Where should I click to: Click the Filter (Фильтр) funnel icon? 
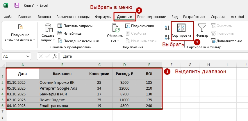(202, 29)
